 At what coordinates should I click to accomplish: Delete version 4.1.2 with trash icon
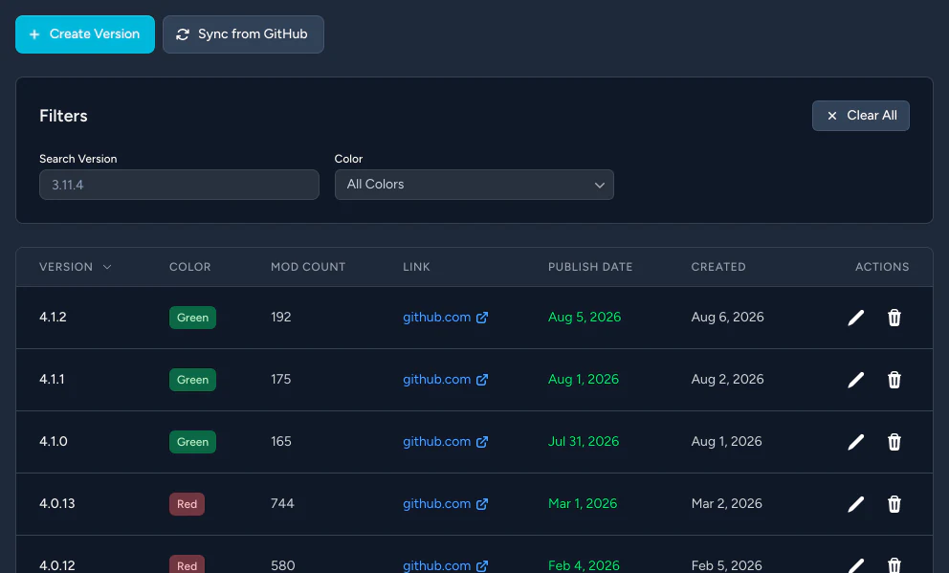point(894,318)
